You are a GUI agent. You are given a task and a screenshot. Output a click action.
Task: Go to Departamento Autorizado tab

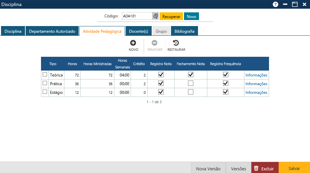pos(52,31)
